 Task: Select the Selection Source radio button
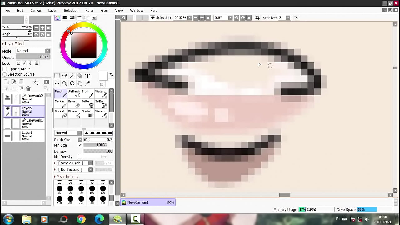pos(5,74)
